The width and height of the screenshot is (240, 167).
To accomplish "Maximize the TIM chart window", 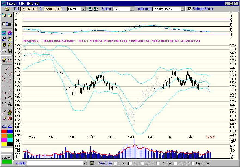I will click(x=231, y=3).
